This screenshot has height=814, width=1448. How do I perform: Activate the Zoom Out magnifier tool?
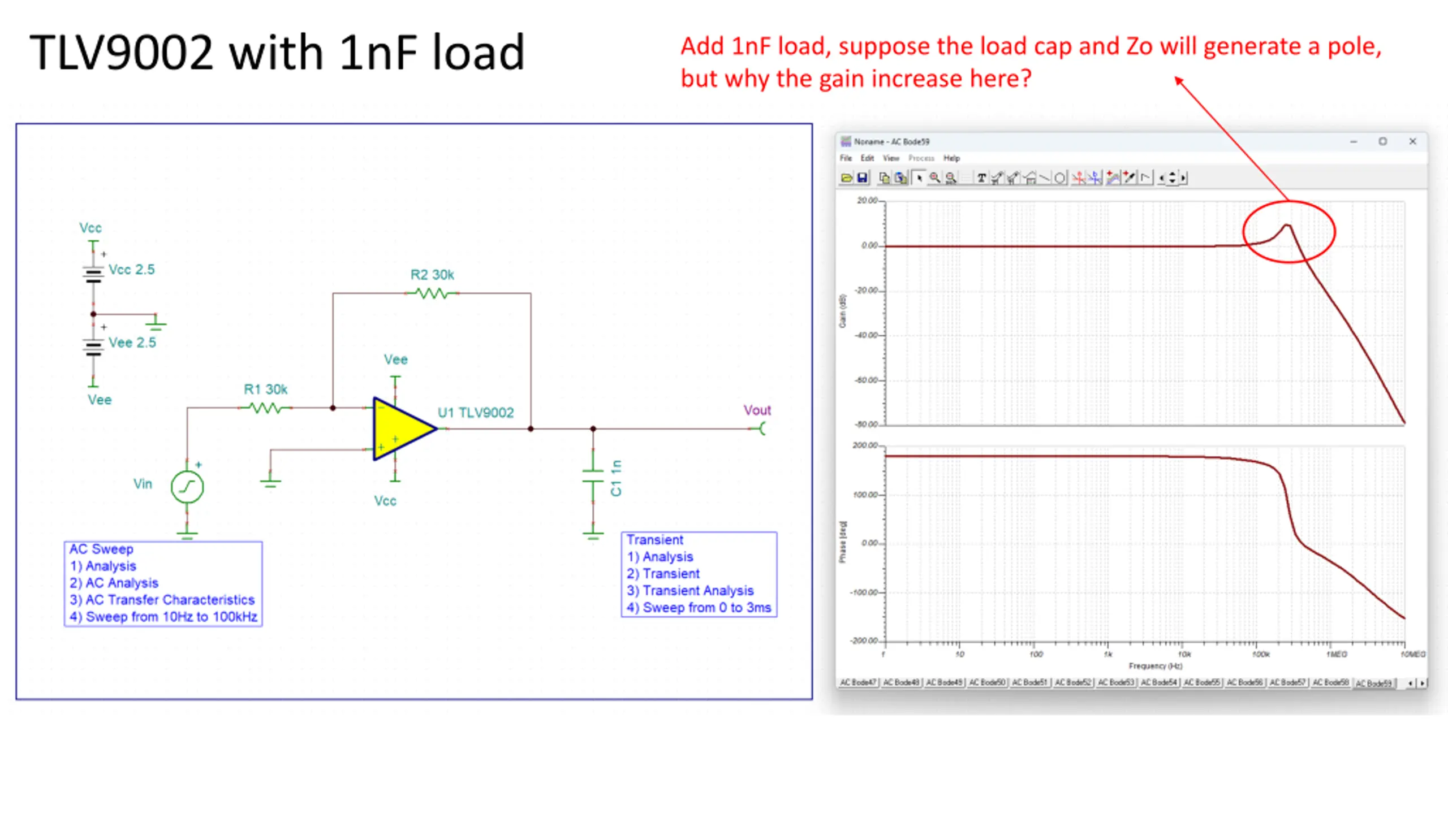point(951,178)
